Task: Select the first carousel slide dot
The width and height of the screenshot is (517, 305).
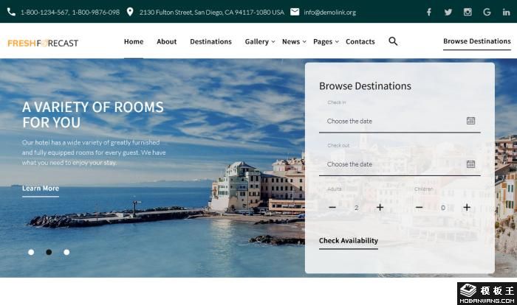Action: 31,252
